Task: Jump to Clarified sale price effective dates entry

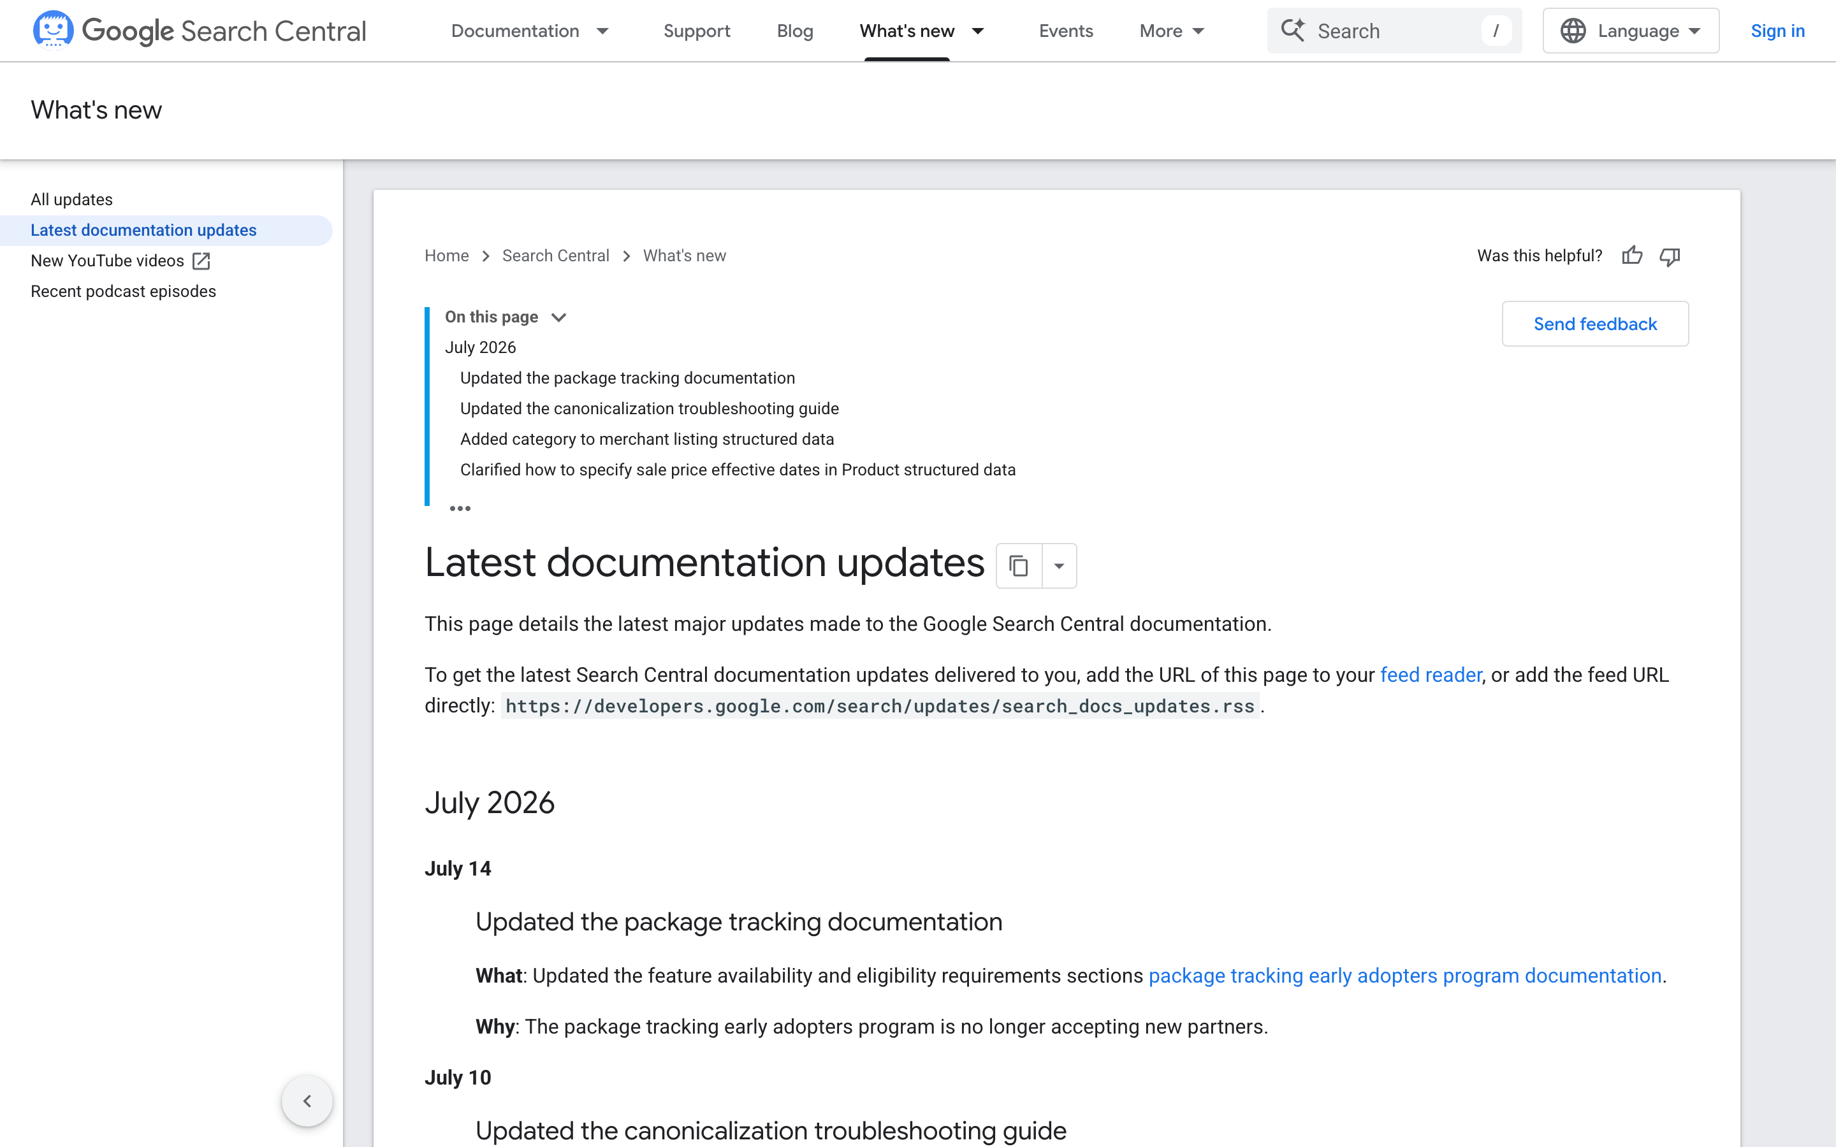Action: click(x=738, y=470)
